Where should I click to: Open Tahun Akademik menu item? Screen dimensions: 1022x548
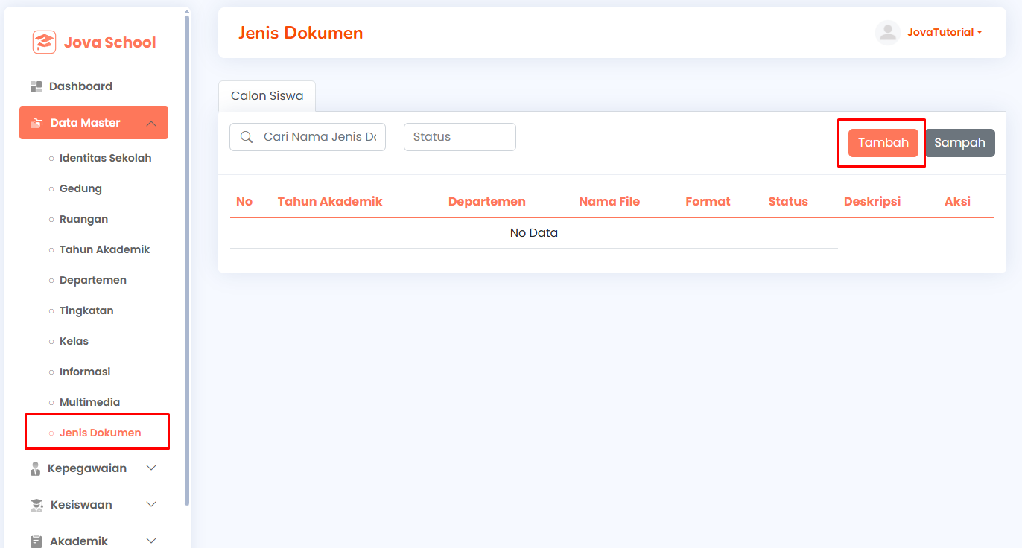coord(104,249)
